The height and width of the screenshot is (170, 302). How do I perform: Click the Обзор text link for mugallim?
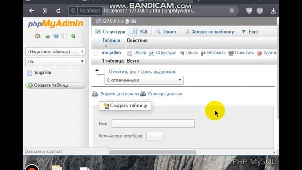pyautogui.click(x=140, y=53)
